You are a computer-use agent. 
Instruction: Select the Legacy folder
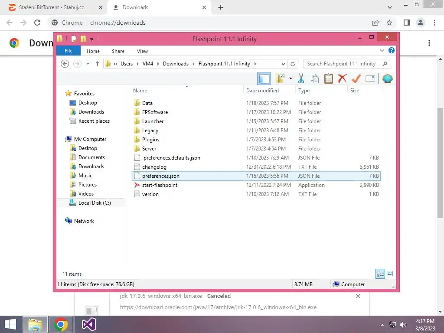click(256, 130)
